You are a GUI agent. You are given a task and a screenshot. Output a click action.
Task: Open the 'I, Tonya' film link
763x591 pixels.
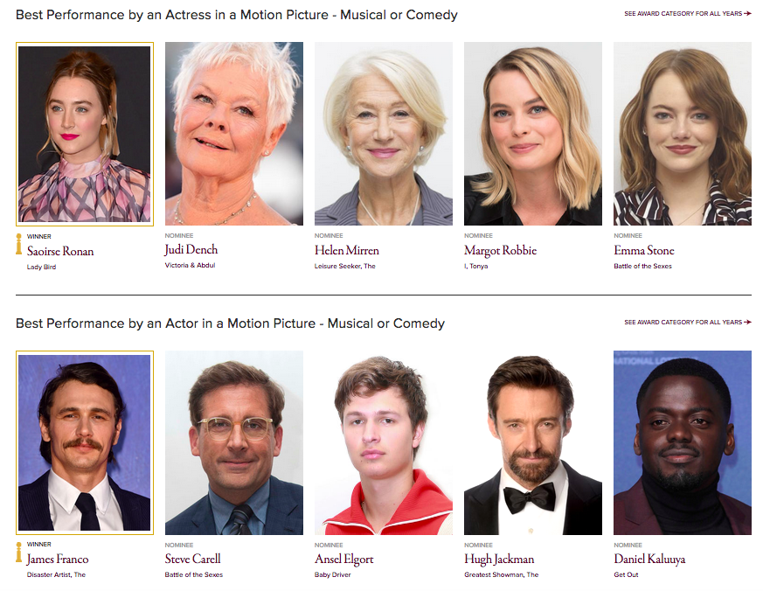tap(475, 267)
